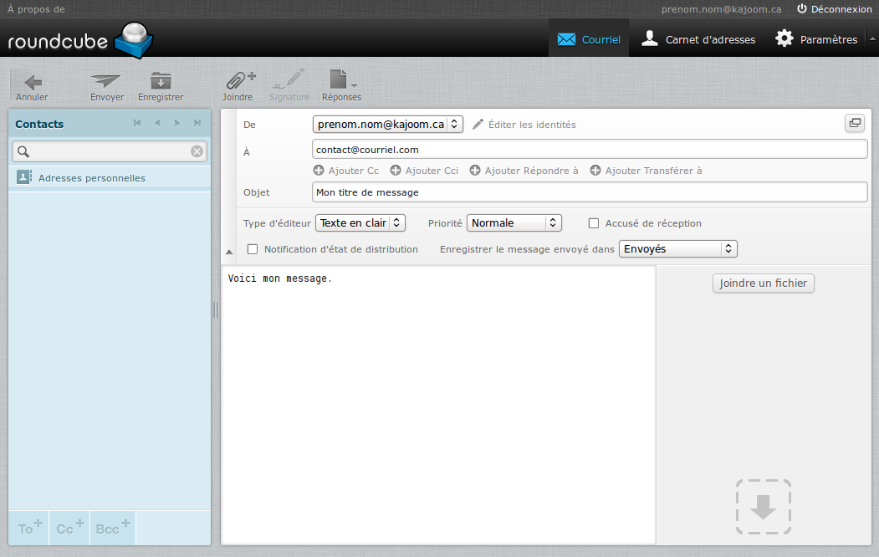
Task: Click Ajouter Répondre à link
Action: pos(531,171)
